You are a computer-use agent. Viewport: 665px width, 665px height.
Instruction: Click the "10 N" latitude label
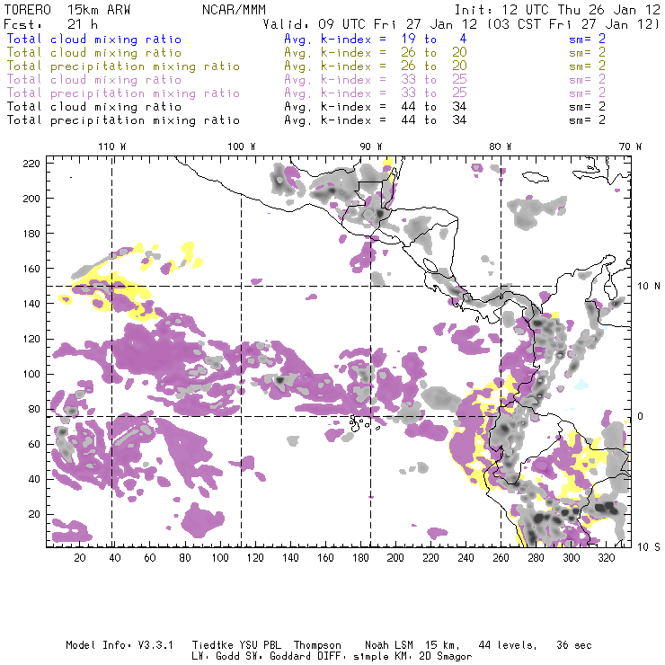coord(649,287)
